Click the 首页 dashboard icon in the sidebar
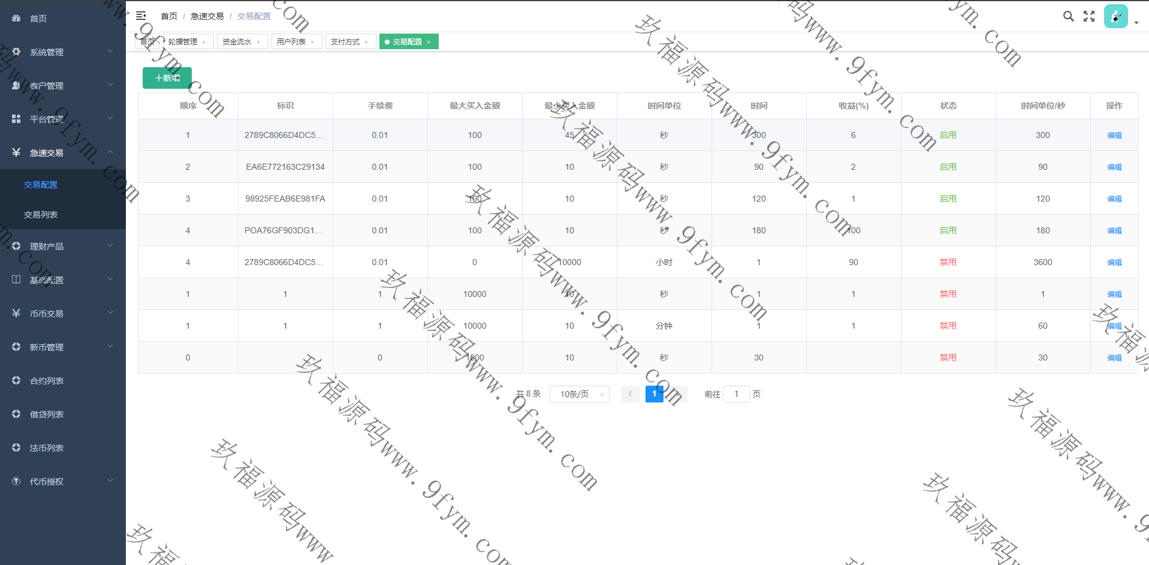This screenshot has width=1149, height=565. point(16,19)
